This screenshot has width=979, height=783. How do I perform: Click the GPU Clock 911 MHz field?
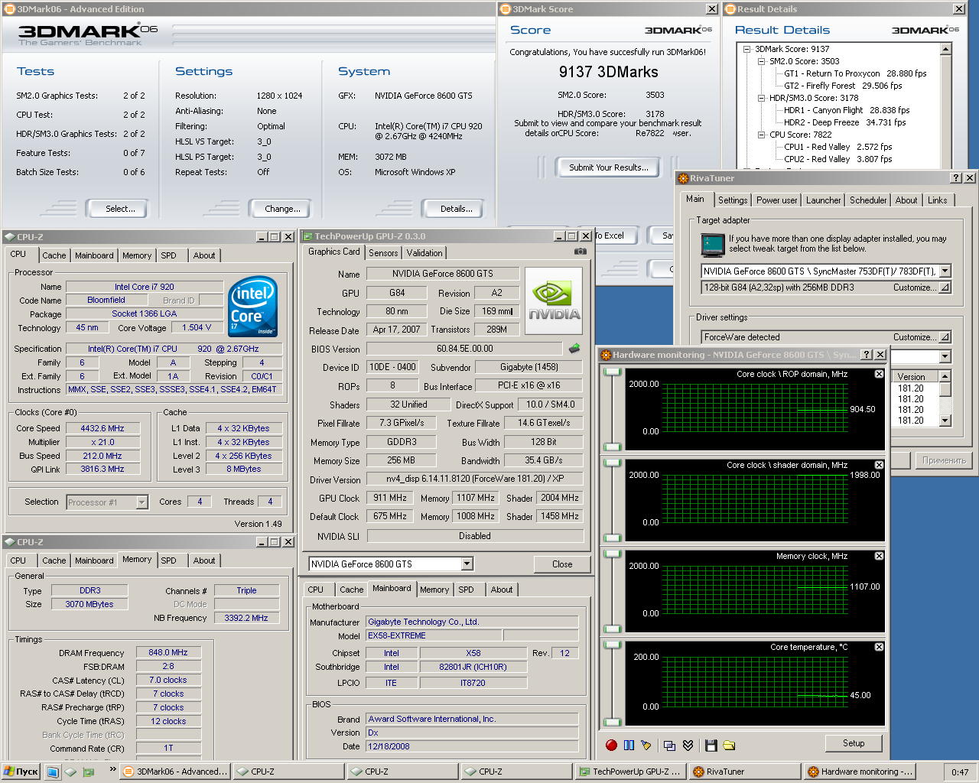(390, 498)
